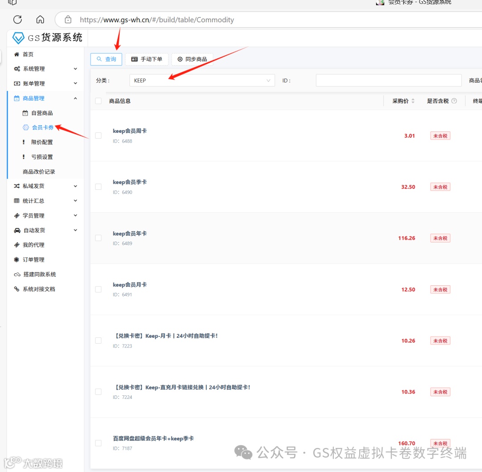Check the keep会员周卡 row checkbox
Screen dimensions: 482x472
[x=98, y=135]
